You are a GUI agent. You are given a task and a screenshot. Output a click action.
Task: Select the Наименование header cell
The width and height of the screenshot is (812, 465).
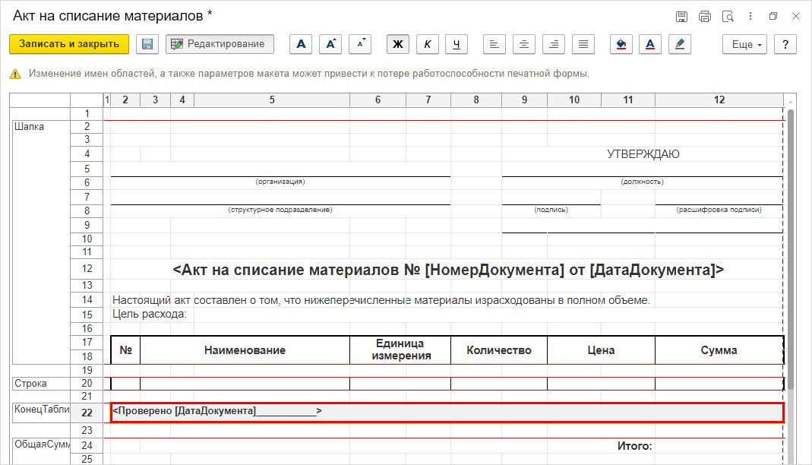tap(245, 350)
